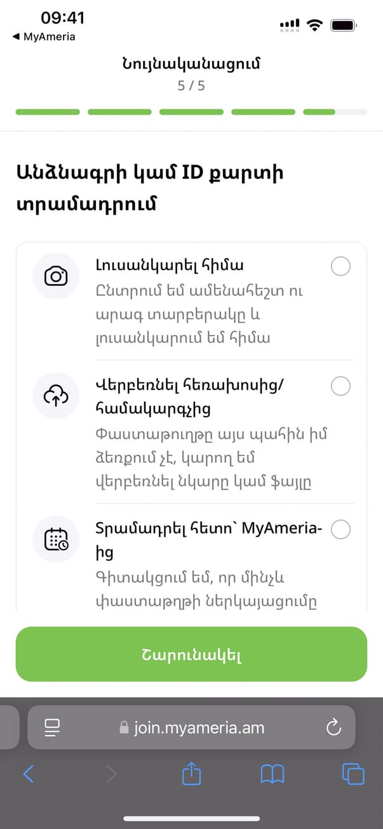Go back with Safari's back arrow
Viewport: 383px width, 829px height.
click(29, 773)
